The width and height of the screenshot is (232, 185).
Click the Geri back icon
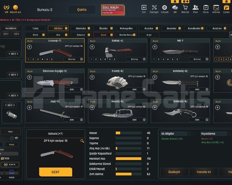144,7
